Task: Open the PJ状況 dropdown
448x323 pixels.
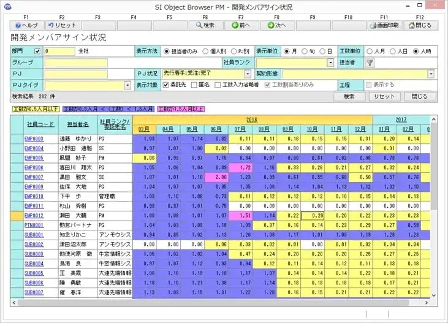Action: coord(248,74)
